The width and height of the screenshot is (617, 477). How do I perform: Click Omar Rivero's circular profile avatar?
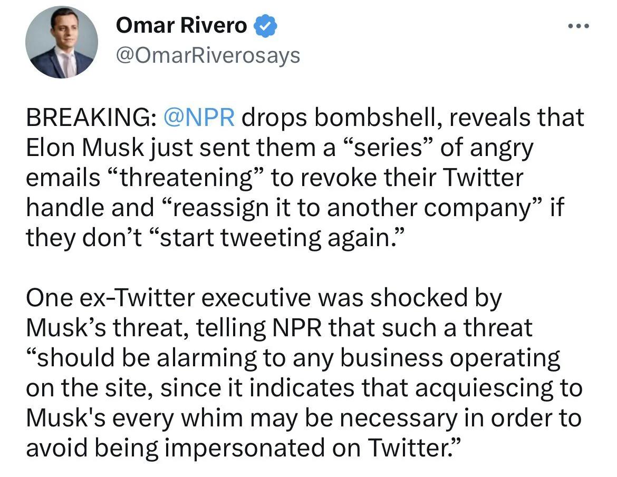tap(62, 42)
